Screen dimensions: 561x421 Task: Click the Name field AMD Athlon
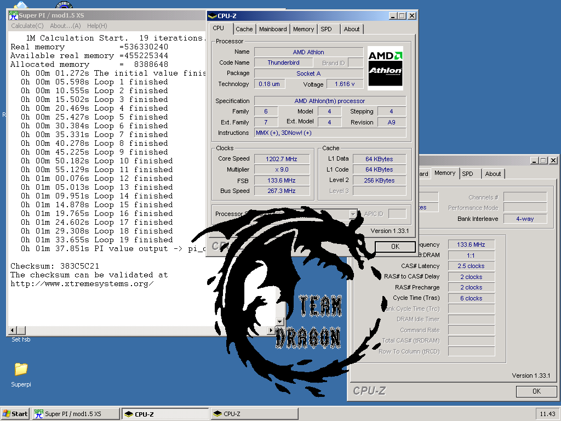click(308, 52)
